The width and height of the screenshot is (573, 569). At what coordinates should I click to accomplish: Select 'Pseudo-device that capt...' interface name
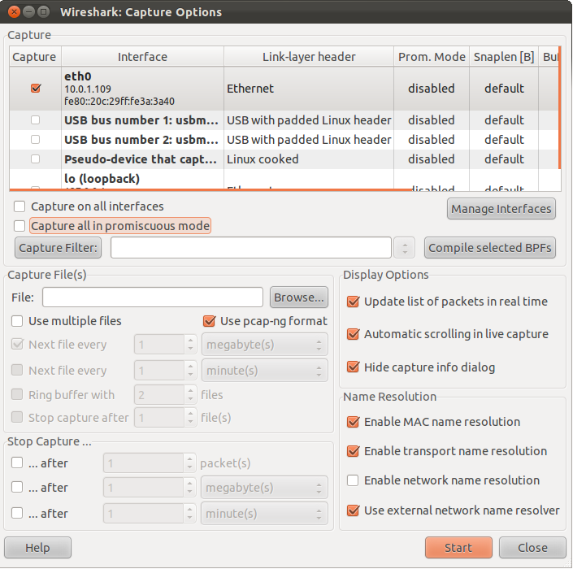click(141, 159)
